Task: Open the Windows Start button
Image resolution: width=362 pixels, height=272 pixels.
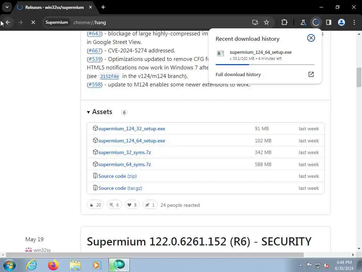Action: (x=10, y=265)
